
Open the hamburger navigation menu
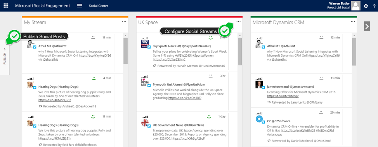[x=80, y=6]
